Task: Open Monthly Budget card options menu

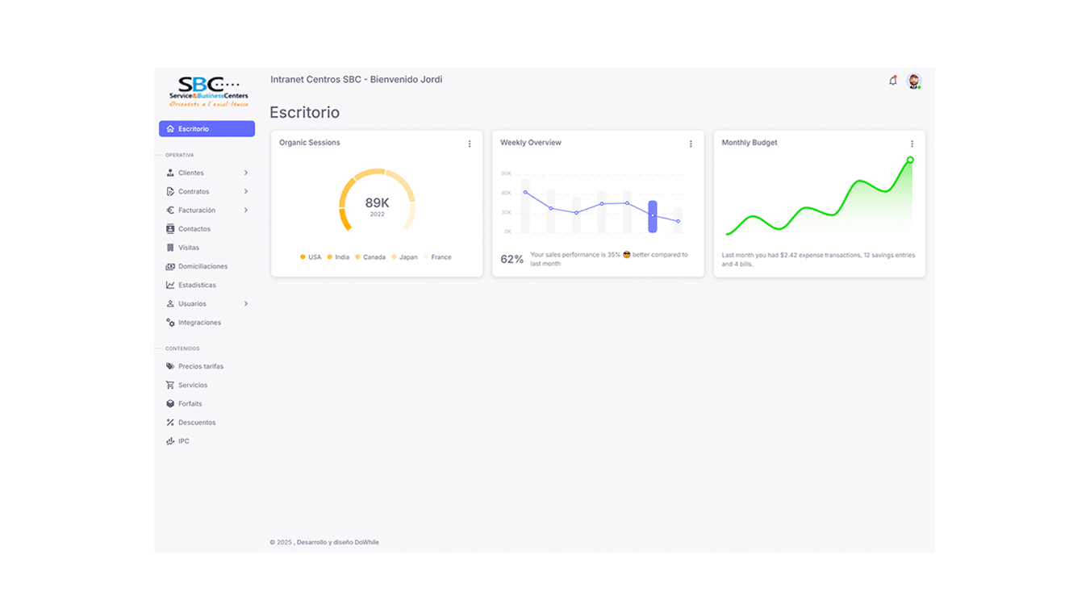Action: click(912, 144)
